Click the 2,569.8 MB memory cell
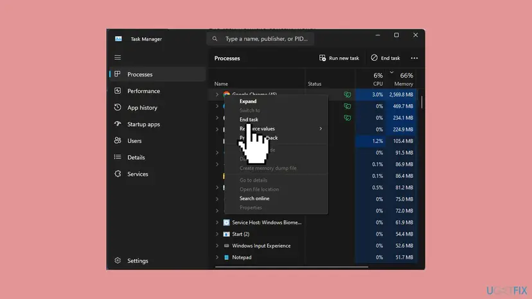Screen dimensions: 532x299 (401, 94)
